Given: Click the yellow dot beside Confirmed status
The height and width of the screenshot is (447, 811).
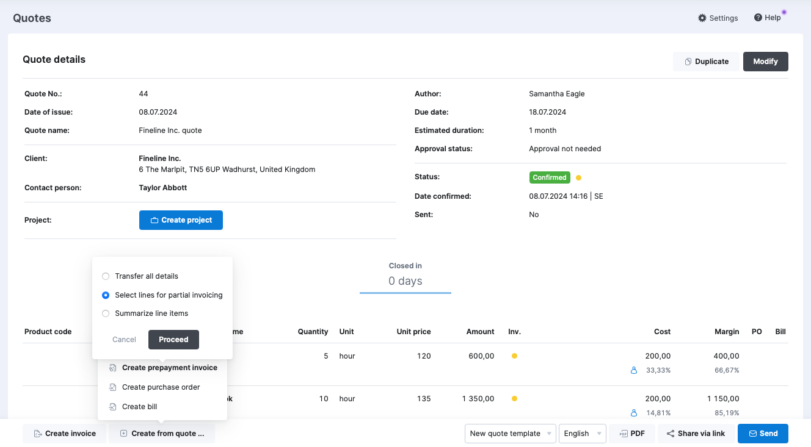Looking at the screenshot, I should 578,178.
